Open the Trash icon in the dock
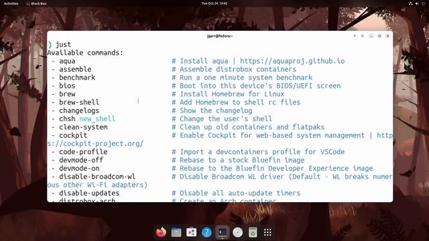Screen dimensions: 429x241 click(x=253, y=232)
